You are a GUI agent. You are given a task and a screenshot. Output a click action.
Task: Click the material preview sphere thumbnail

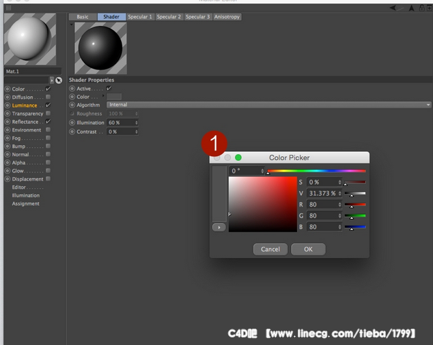pyautogui.click(x=30, y=39)
